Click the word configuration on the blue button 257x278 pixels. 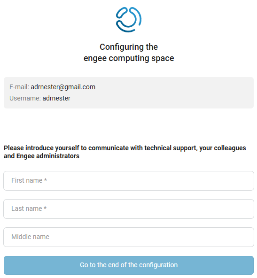(x=158, y=265)
